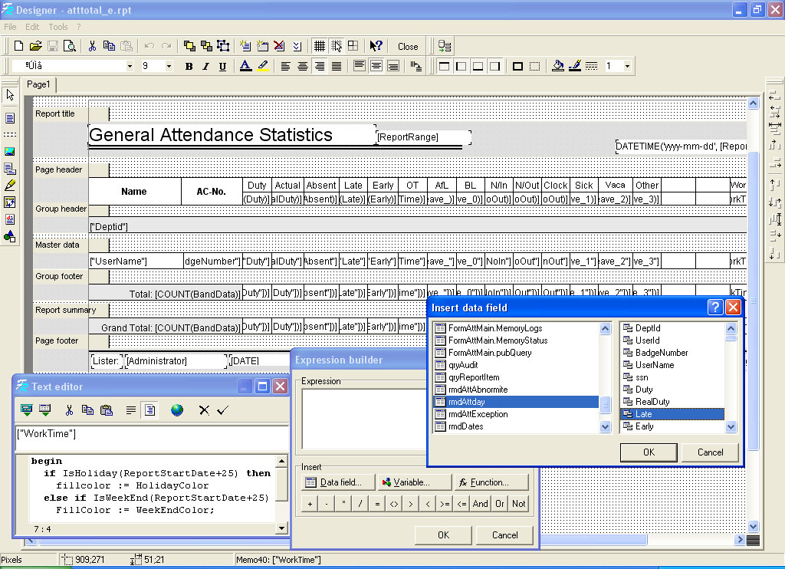The width and height of the screenshot is (785, 569).
Task: Toggle Underline text formatting
Action: pos(222,67)
